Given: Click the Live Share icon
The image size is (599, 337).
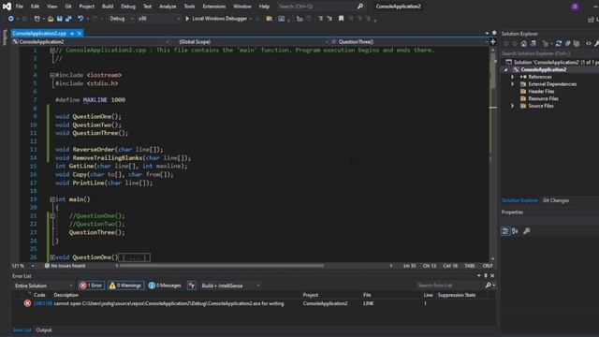Looking at the screenshot, I should pyautogui.click(x=592, y=19).
